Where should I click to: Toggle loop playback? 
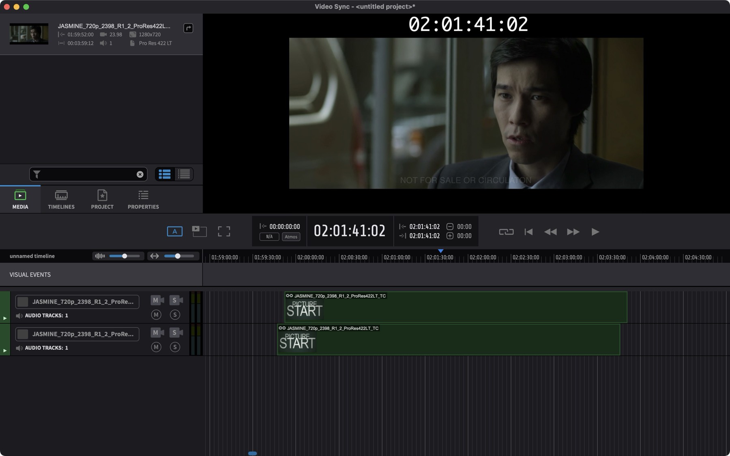click(x=506, y=232)
